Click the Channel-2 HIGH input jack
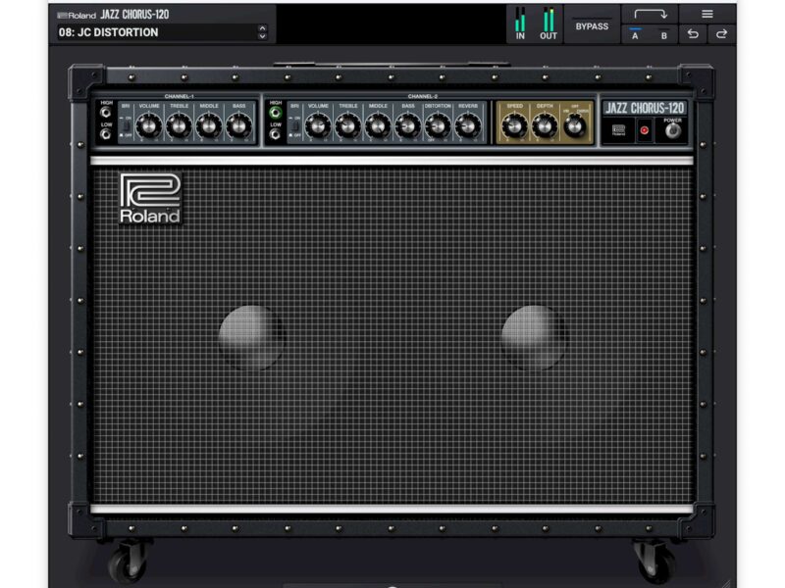The height and width of the screenshot is (588, 785). point(276,114)
